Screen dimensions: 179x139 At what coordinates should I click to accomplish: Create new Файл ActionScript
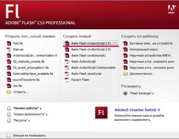tap(83, 62)
